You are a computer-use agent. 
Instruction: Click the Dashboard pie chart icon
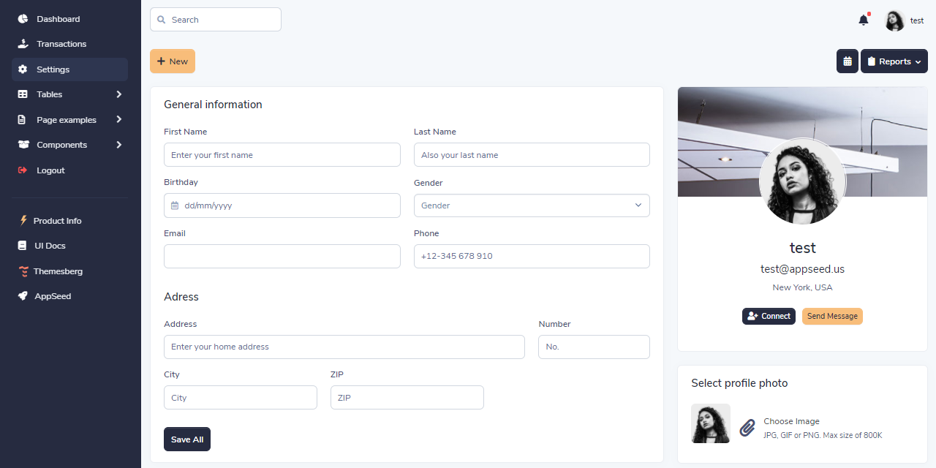point(23,19)
